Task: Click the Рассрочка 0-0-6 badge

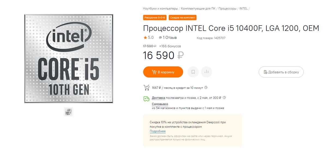Action: tap(155, 18)
